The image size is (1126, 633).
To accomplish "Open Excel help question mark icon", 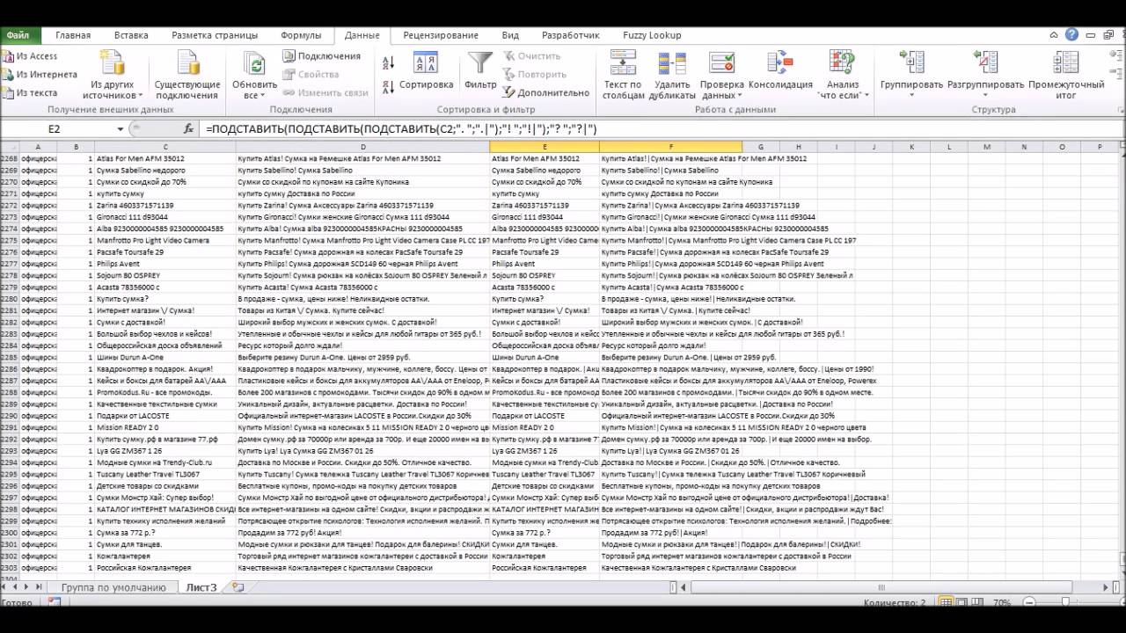I will (1071, 35).
